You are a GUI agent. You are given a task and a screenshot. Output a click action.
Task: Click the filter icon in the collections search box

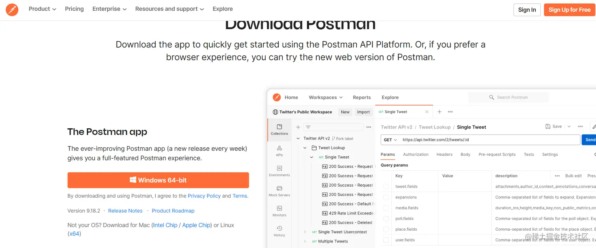tap(308, 127)
